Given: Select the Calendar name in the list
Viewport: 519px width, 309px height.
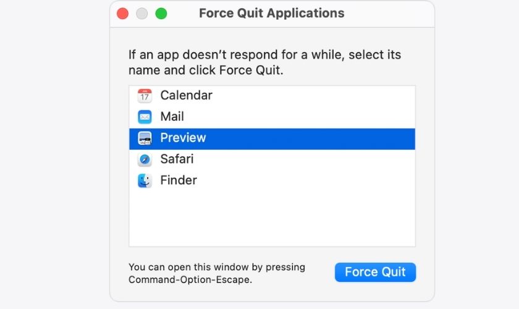Looking at the screenshot, I should [186, 95].
